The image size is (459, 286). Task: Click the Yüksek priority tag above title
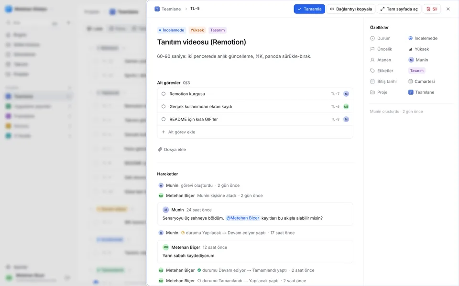click(197, 30)
